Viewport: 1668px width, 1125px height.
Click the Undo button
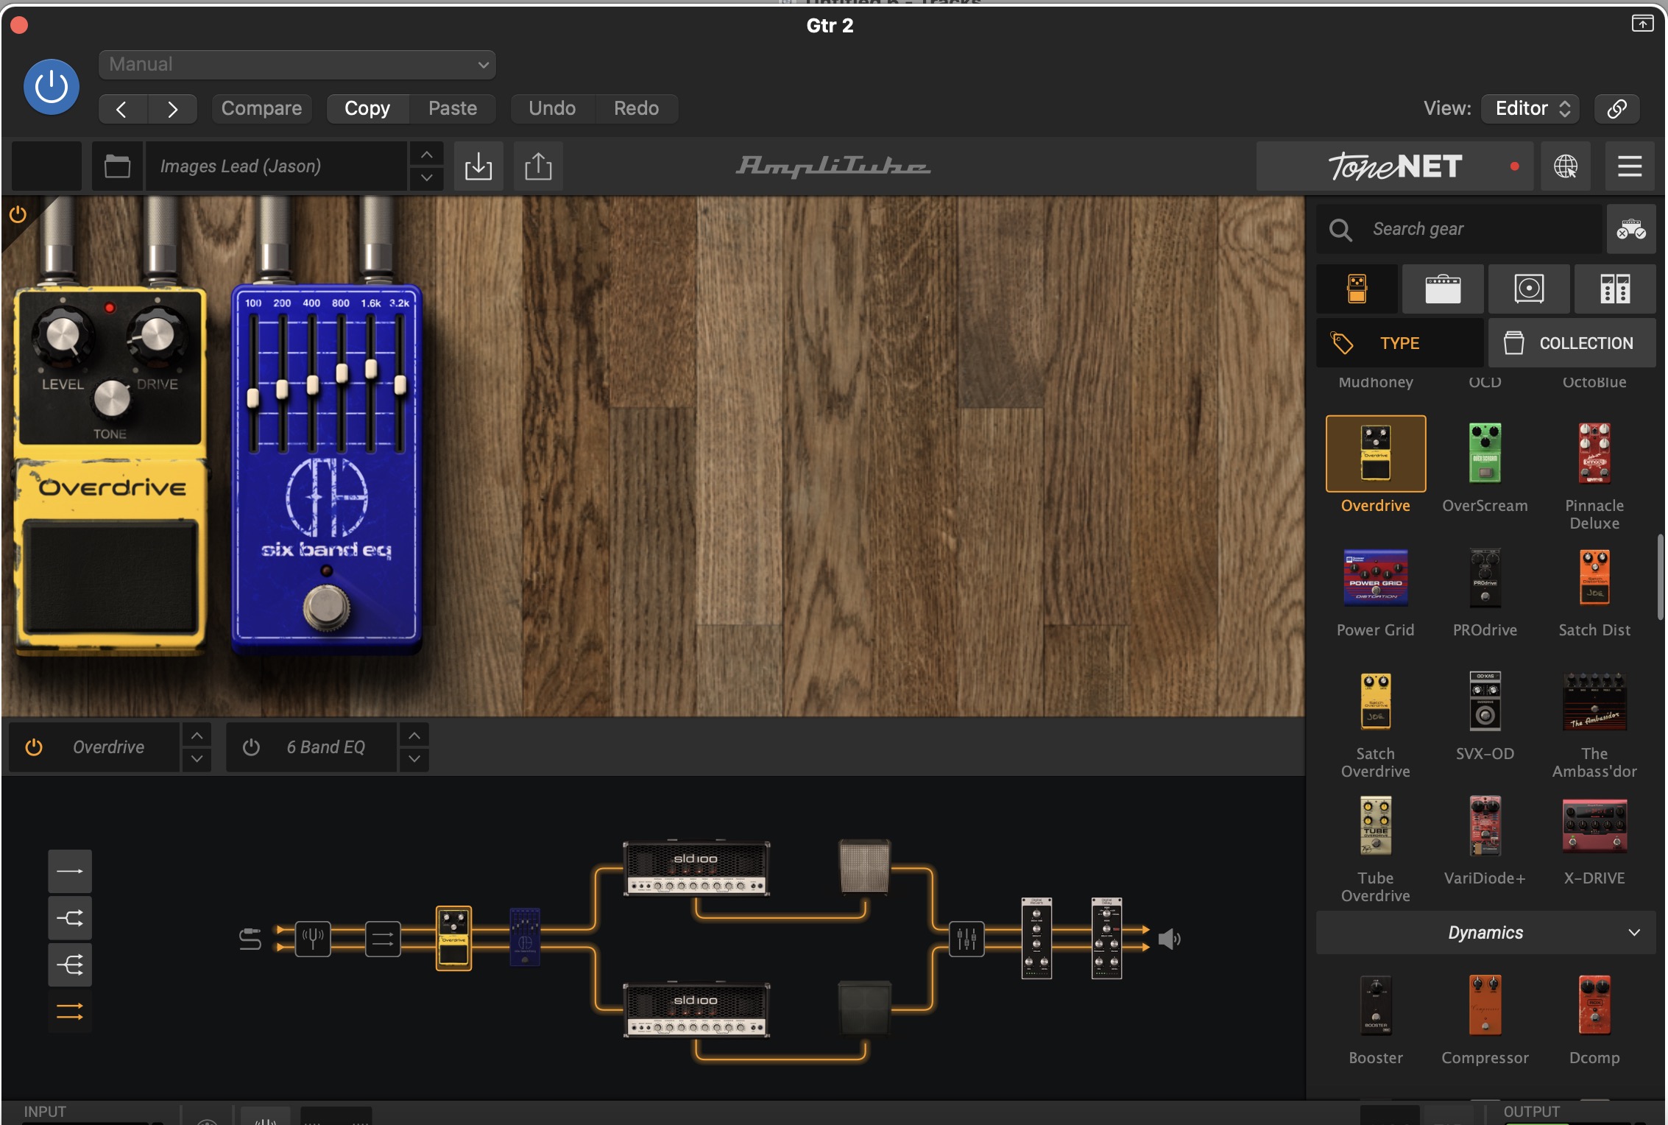click(x=551, y=108)
